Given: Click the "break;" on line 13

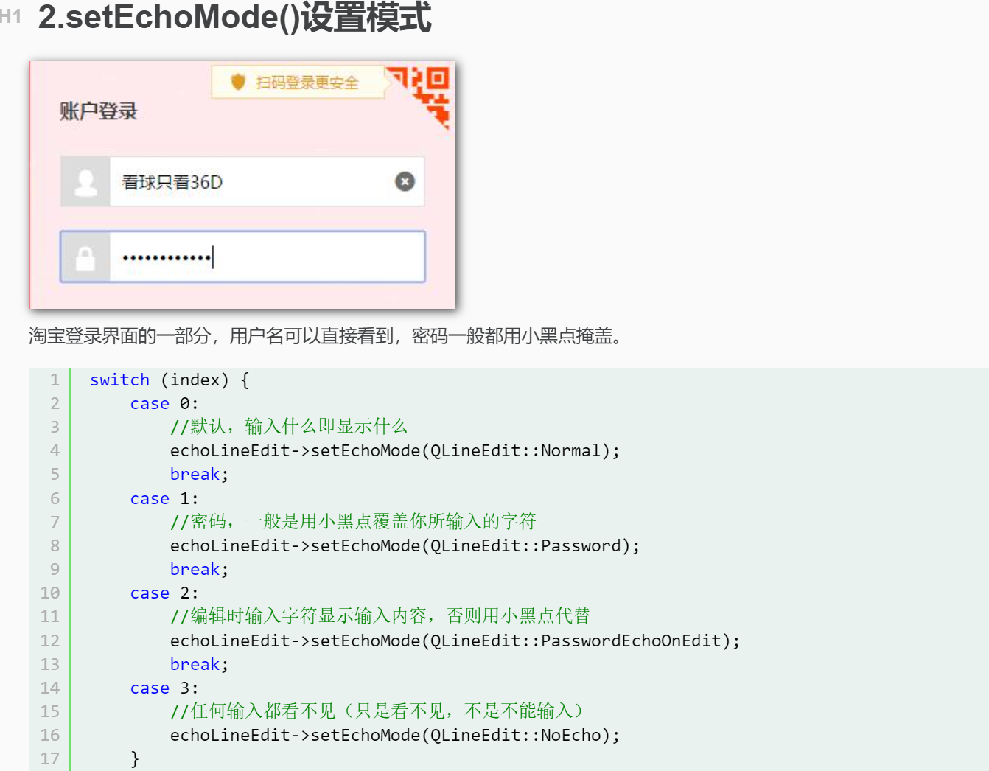Looking at the screenshot, I should coord(199,664).
